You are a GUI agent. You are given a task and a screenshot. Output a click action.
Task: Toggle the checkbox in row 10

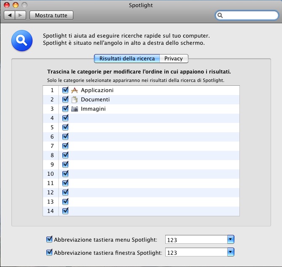coord(65,174)
